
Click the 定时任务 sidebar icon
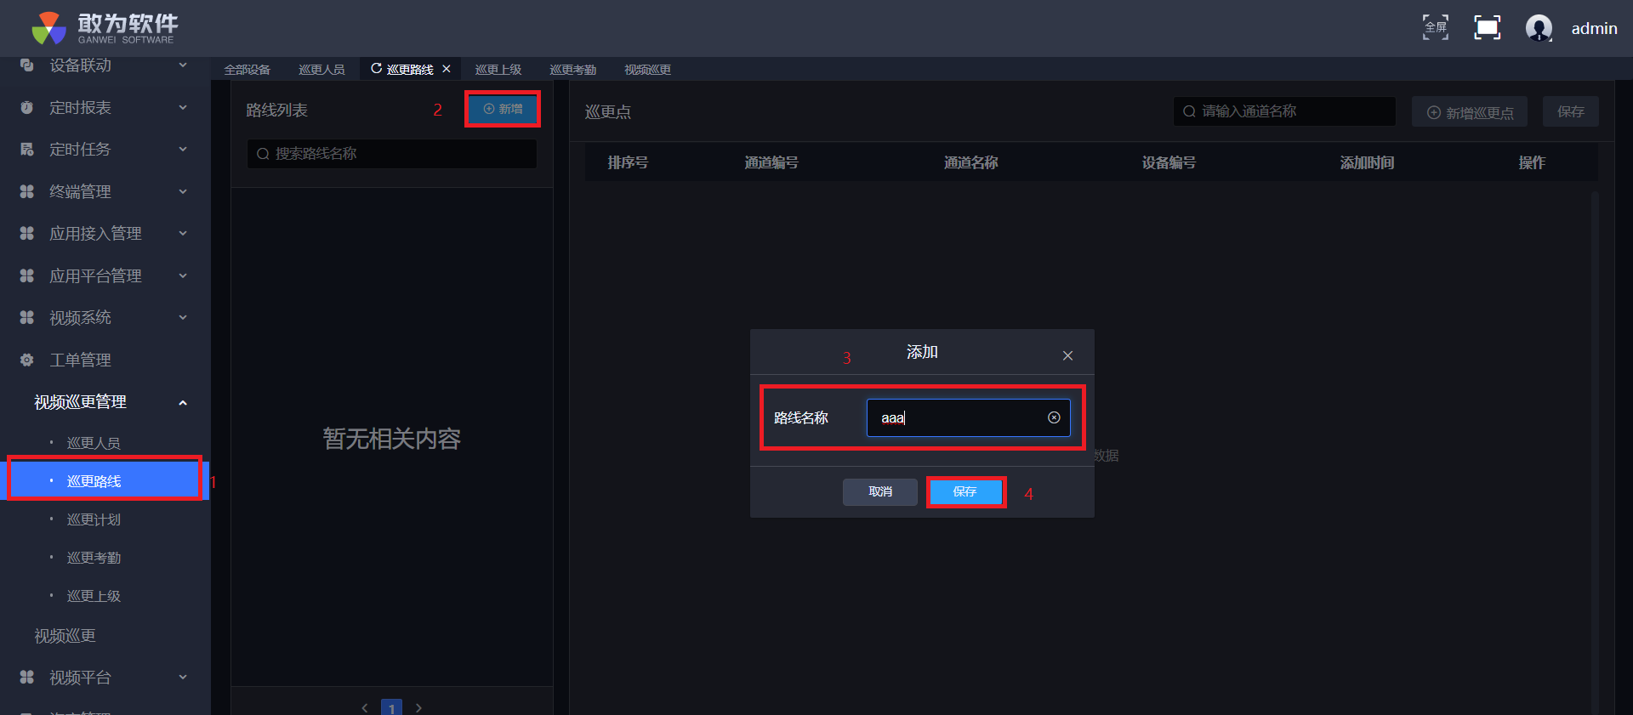(27, 150)
